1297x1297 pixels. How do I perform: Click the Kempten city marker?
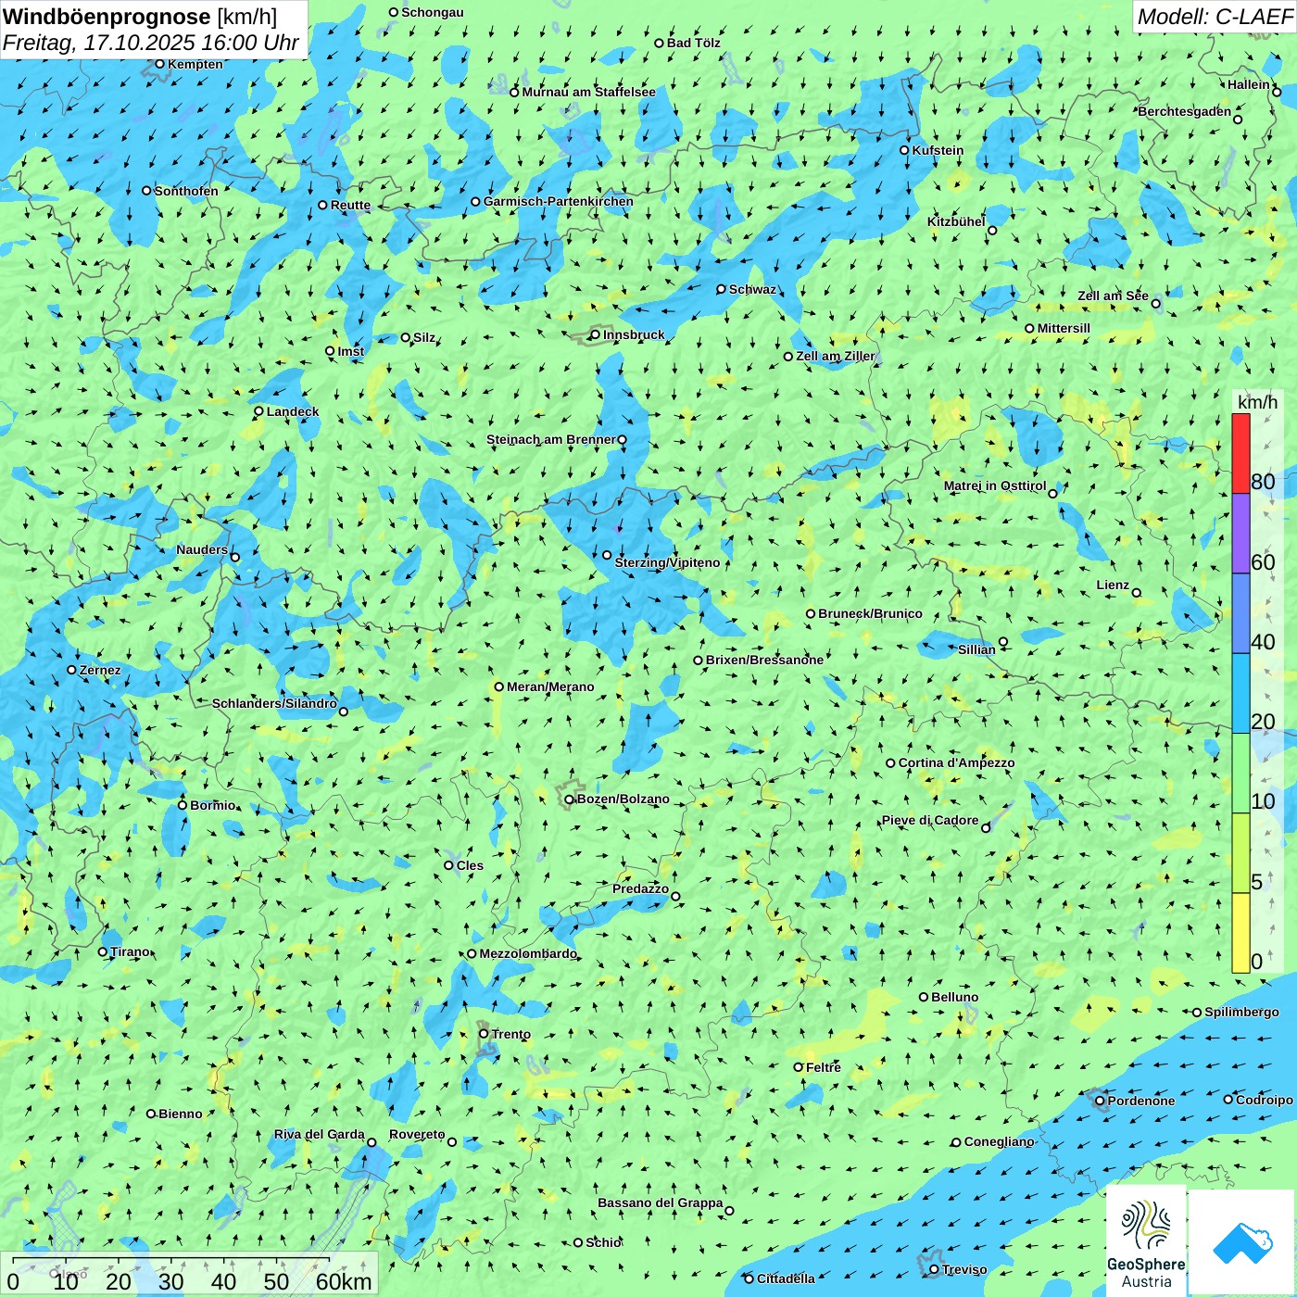160,64
